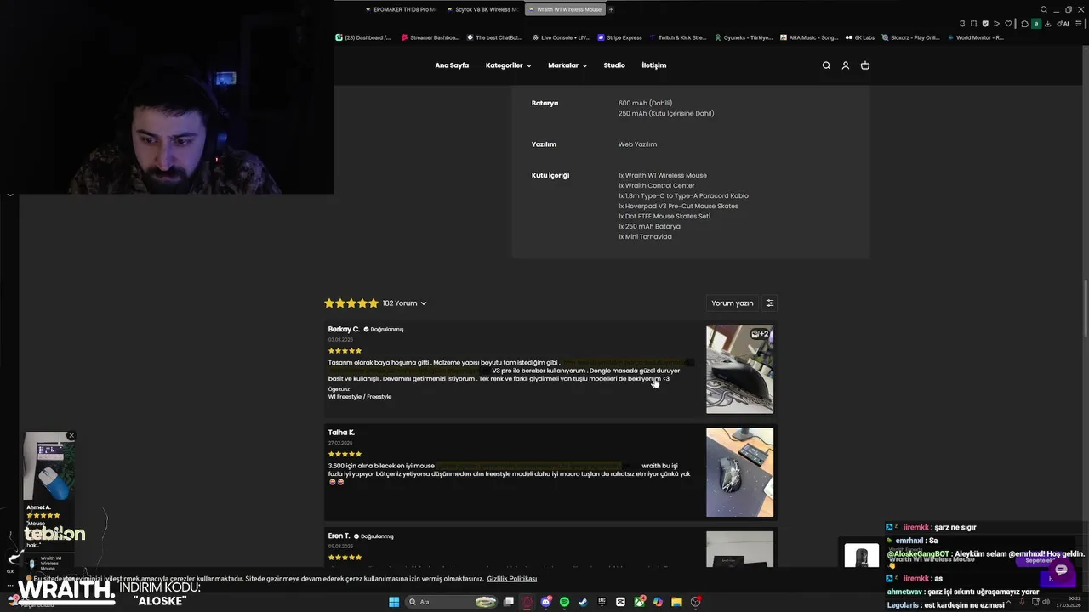Open File Explorer in taskbar
Screen dimensions: 1089x612
(x=676, y=602)
